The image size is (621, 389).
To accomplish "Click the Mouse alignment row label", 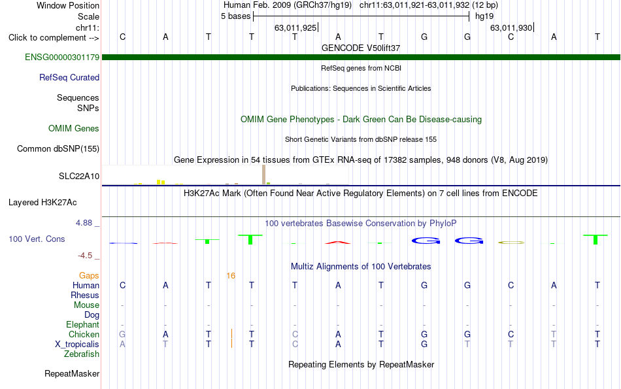I will [x=87, y=305].
